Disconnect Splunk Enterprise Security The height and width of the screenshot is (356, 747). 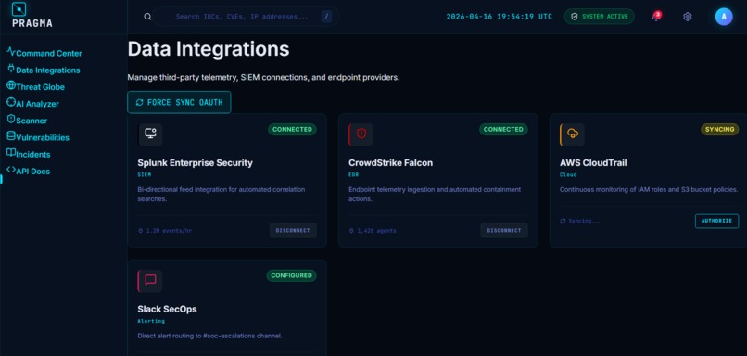293,230
